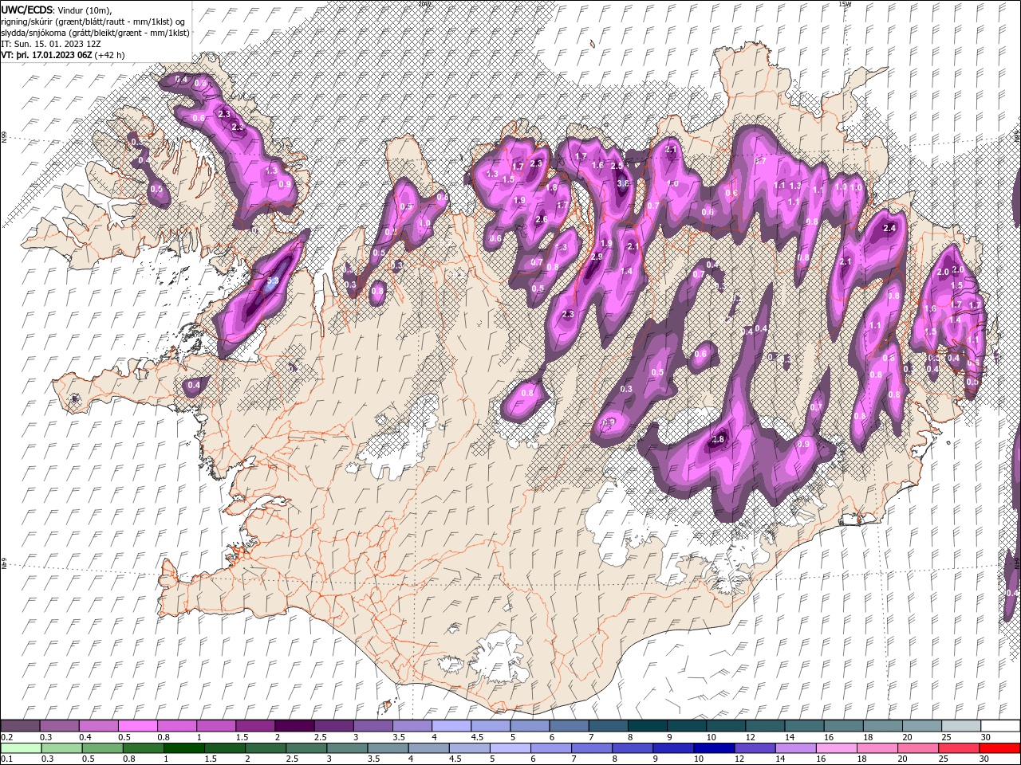This screenshot has height=765, width=1021.
Task: Click the UWC/ECDS title text
Action: tap(27, 10)
